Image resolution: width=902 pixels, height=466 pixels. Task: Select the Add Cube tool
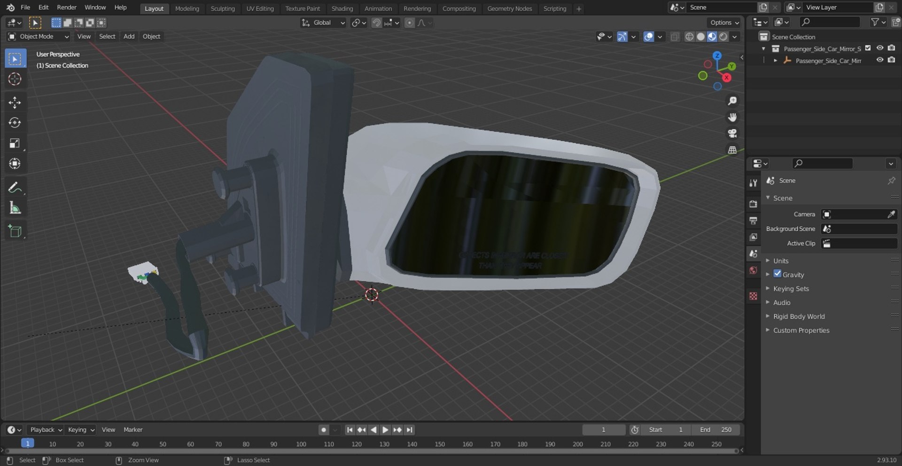tap(15, 231)
